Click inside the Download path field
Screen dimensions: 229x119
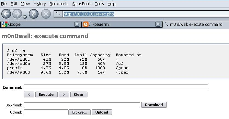(82, 105)
